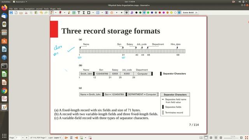
Task: Click the Undo arrow icon
Action: (41, 13)
